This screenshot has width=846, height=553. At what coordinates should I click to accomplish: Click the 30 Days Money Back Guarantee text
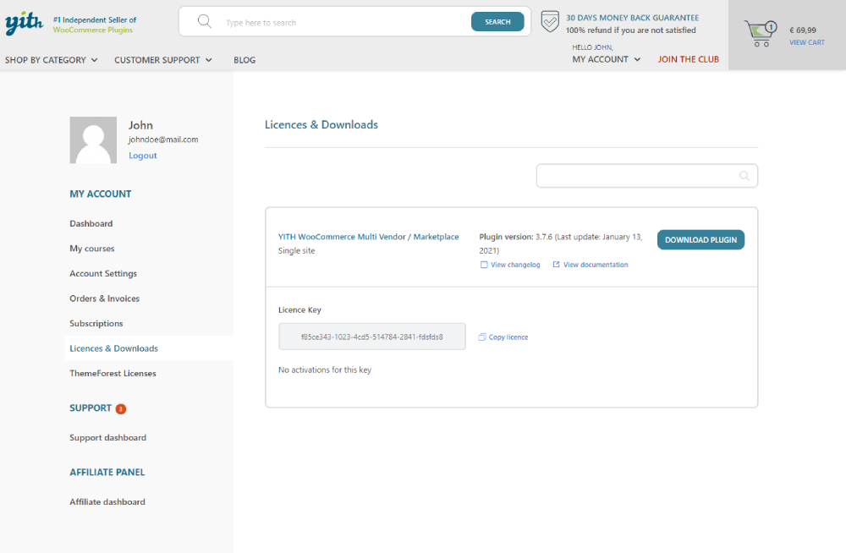pos(632,18)
